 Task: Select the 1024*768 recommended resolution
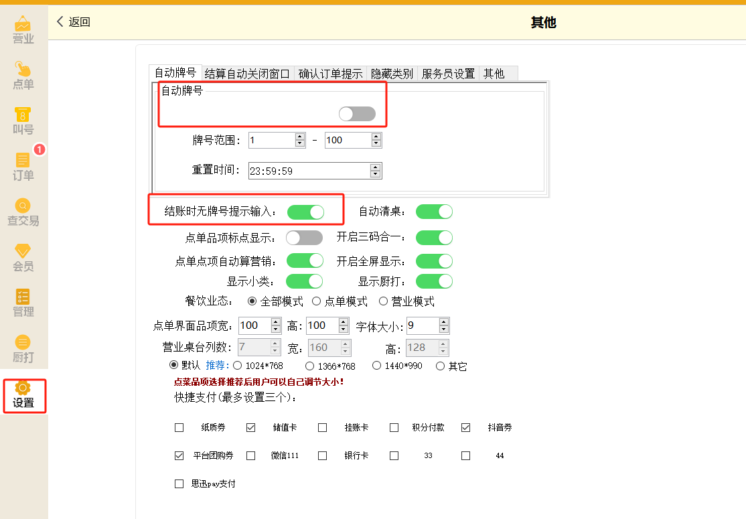(237, 366)
